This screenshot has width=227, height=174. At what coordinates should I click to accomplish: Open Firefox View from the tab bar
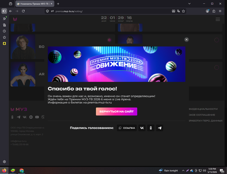(x=10, y=4)
